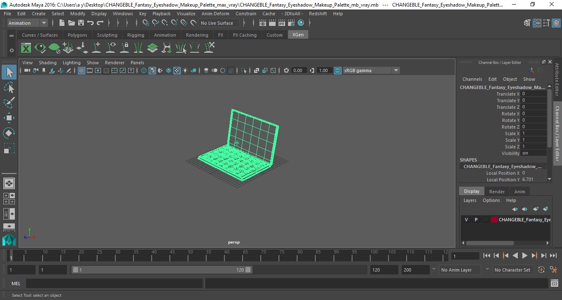
Task: Open the Windows menu
Action: coord(123,14)
